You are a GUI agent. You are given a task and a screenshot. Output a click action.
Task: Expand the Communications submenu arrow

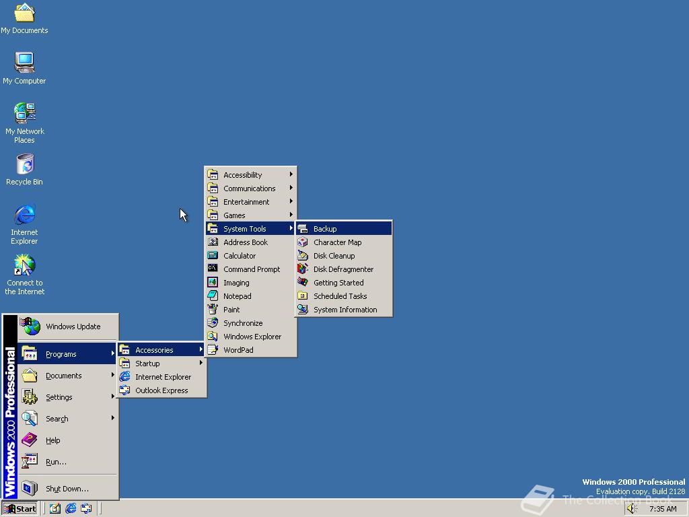(291, 188)
